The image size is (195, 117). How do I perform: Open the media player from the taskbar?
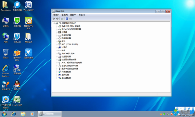pyautogui.click(x=32, y=114)
